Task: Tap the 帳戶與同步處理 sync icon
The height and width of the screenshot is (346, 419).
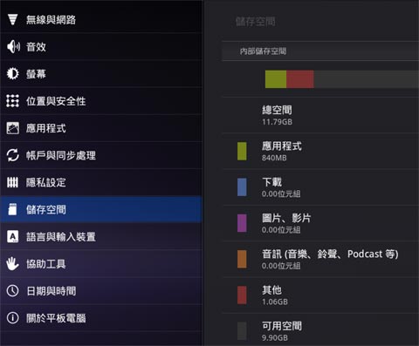Action: (13, 155)
